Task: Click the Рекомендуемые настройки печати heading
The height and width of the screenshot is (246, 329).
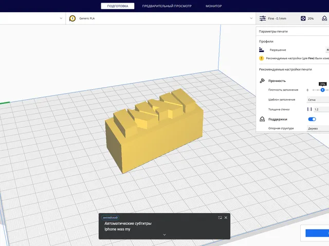Action: point(285,69)
